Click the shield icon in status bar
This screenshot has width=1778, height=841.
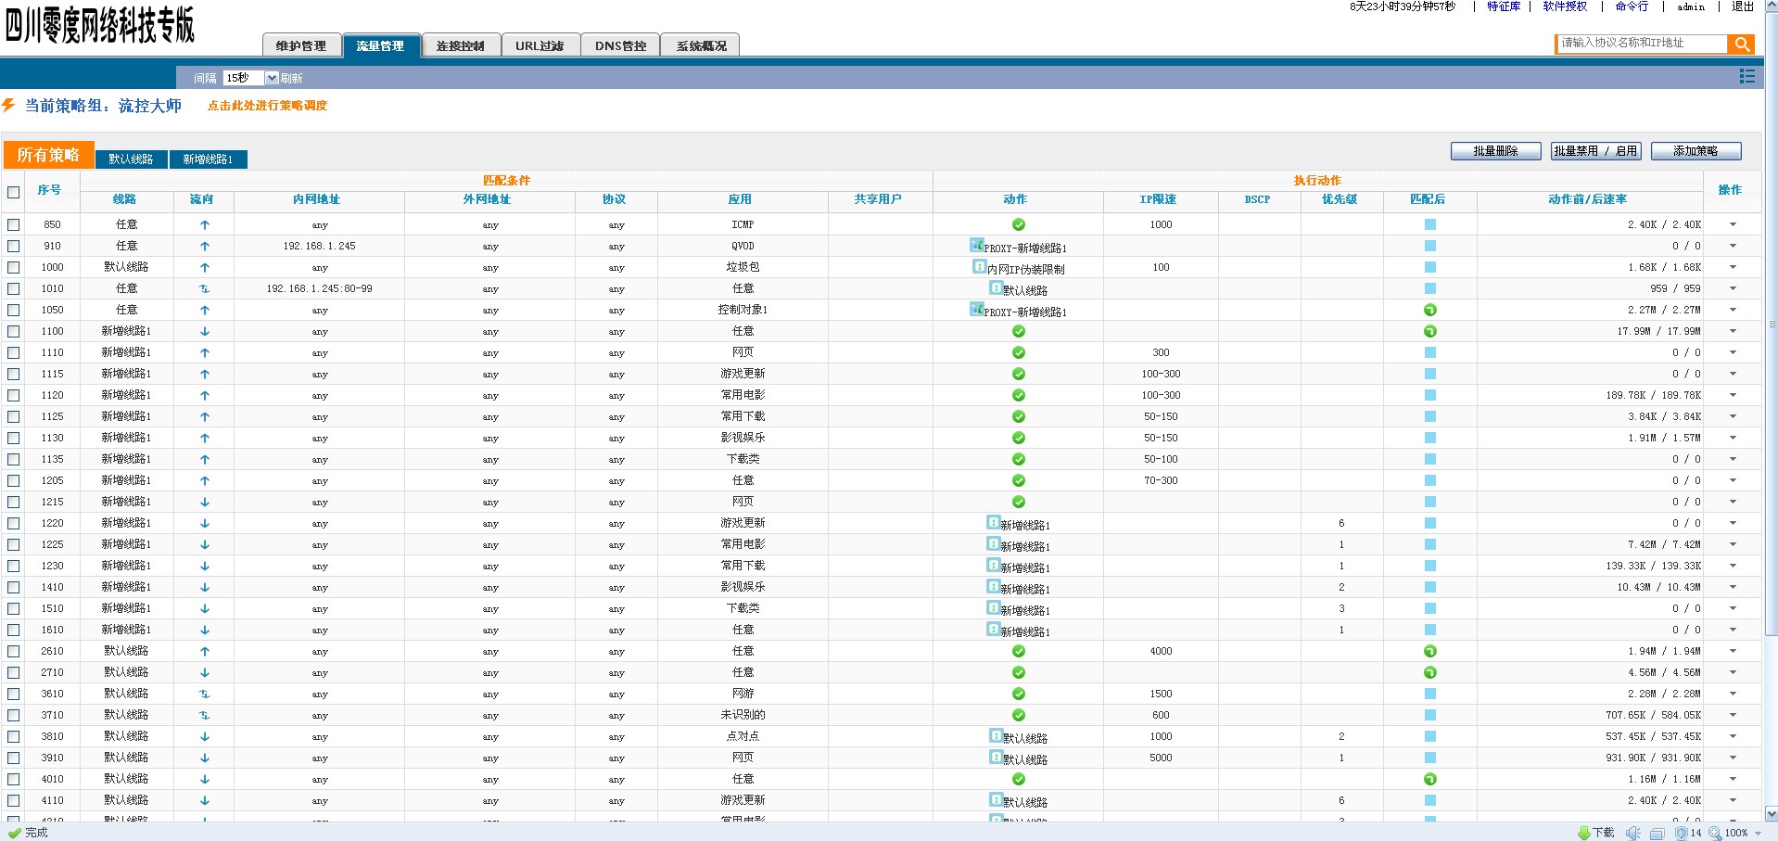click(x=1682, y=833)
